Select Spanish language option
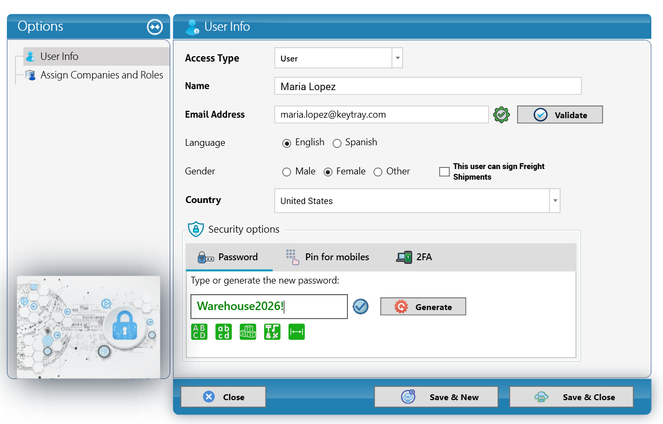The height and width of the screenshot is (424, 663). coord(337,143)
